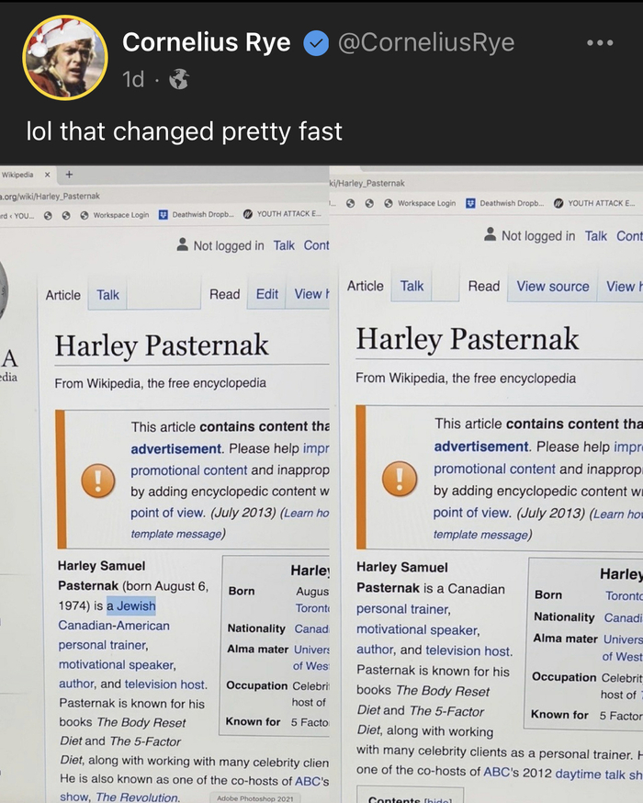Click orange warning icon in left article
Image resolution: width=643 pixels, height=803 pixels.
click(97, 479)
